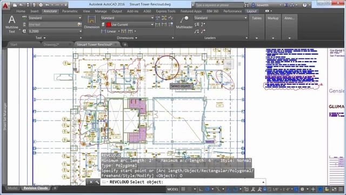Click the Undo arrow icon
The height and width of the screenshot is (195, 346).
pos(47,5)
